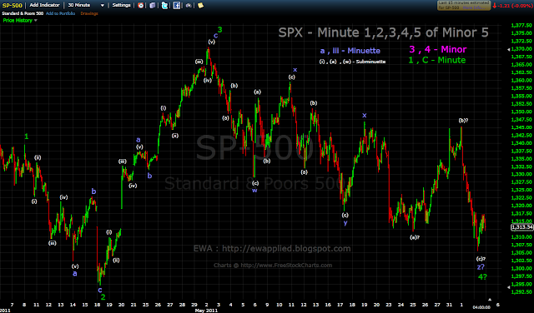Open the yellow sticky note icon
Screen dimensions: 534x313
click(200, 6)
